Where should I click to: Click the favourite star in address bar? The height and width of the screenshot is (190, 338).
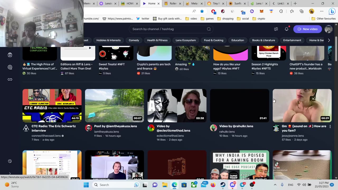click(x=202, y=11)
